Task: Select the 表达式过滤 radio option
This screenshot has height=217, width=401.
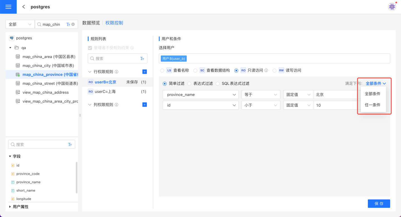Action: click(x=189, y=84)
